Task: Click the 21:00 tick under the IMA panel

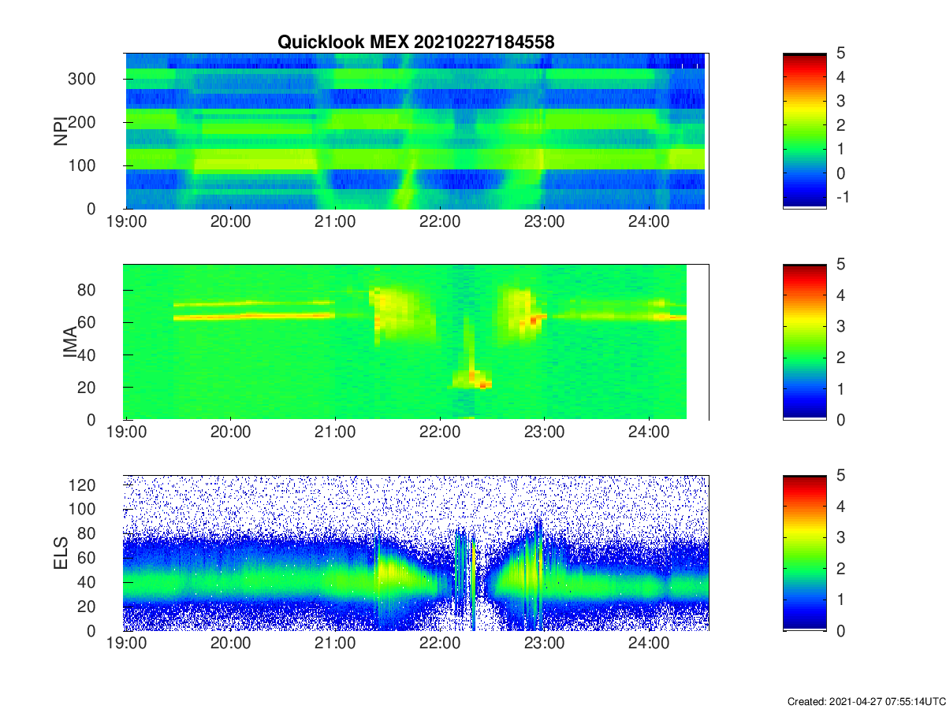Action: [x=335, y=432]
